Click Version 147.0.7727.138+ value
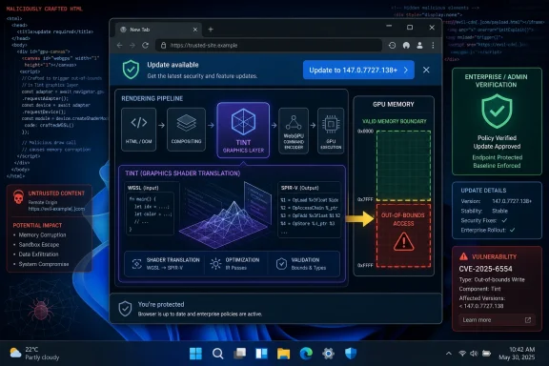Screen dimensions: 549x366 512,201
